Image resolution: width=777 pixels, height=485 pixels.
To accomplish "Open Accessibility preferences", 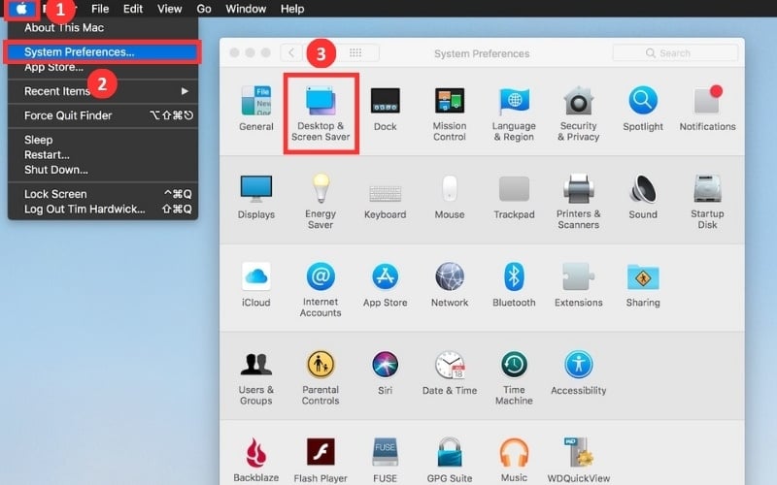I will coord(578,372).
